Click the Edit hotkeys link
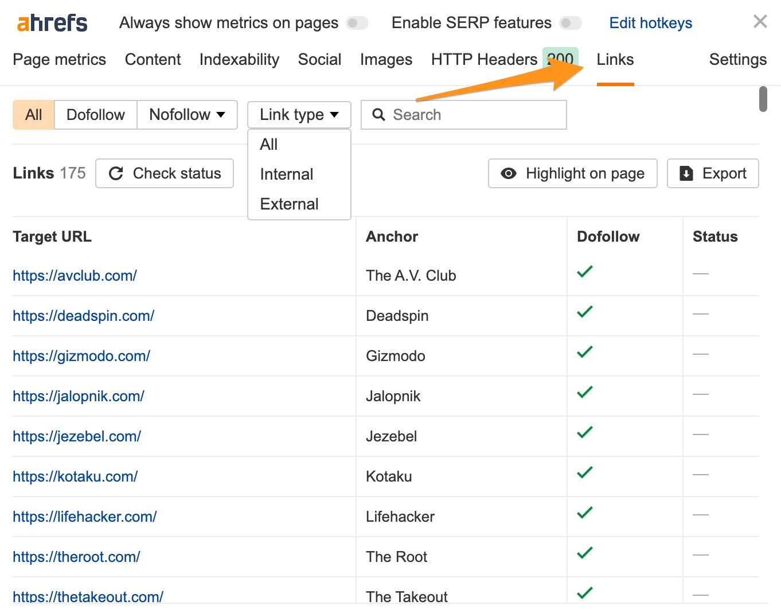Screen dimensions: 781x613 click(x=650, y=23)
